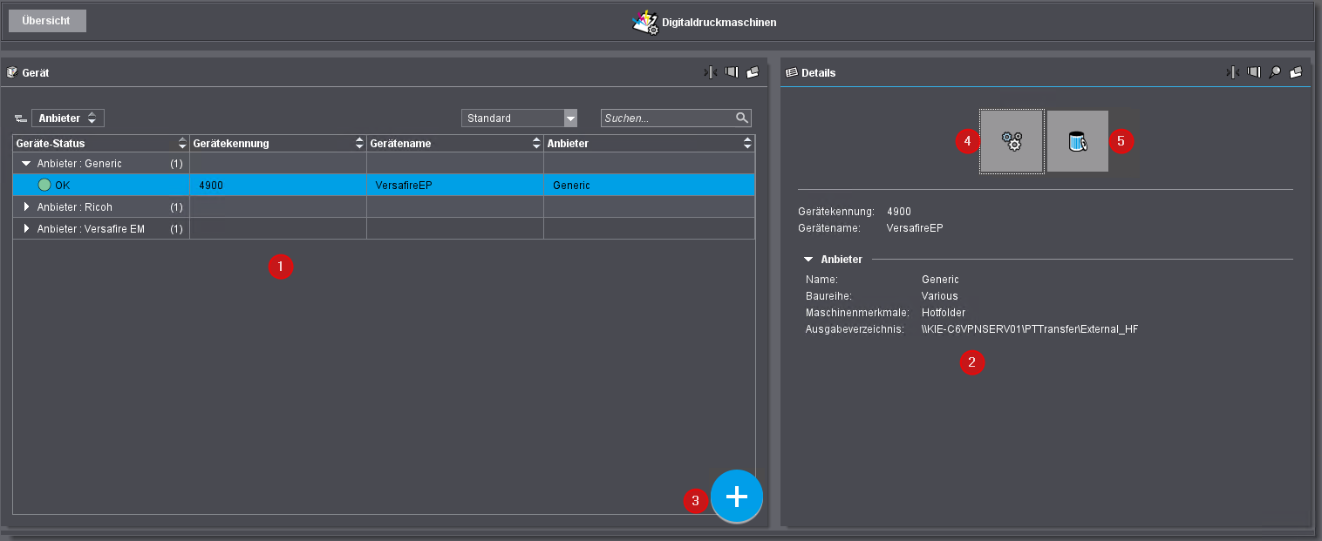Click the Baureihe value Various
Viewport: 1322px width, 541px height.
pos(939,296)
